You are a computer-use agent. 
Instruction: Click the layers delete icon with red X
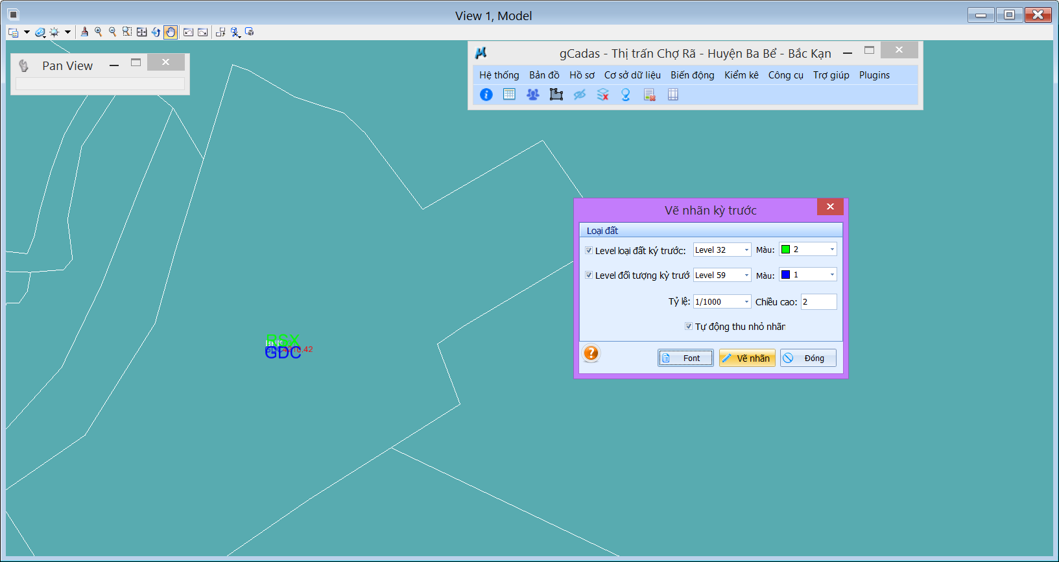coord(602,95)
